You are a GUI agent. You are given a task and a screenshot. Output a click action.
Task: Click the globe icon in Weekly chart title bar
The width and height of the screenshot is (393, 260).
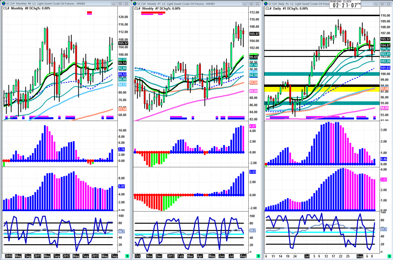click(135, 3)
